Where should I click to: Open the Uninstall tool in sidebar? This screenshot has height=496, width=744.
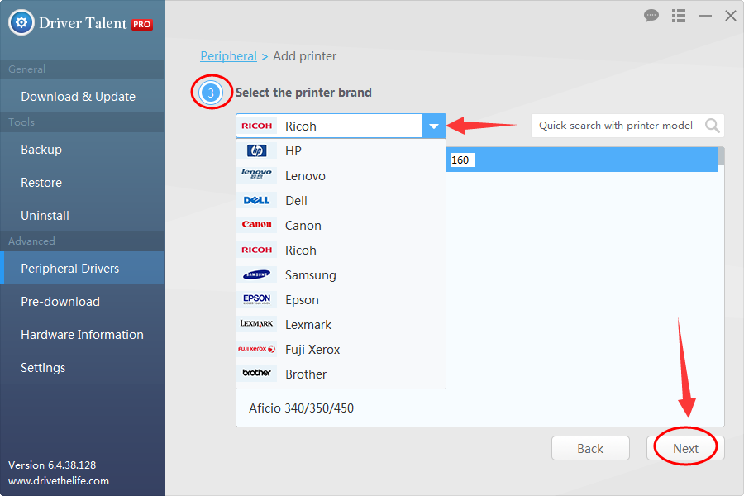tap(83, 216)
